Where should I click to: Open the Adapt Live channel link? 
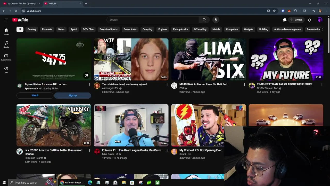[185, 154]
